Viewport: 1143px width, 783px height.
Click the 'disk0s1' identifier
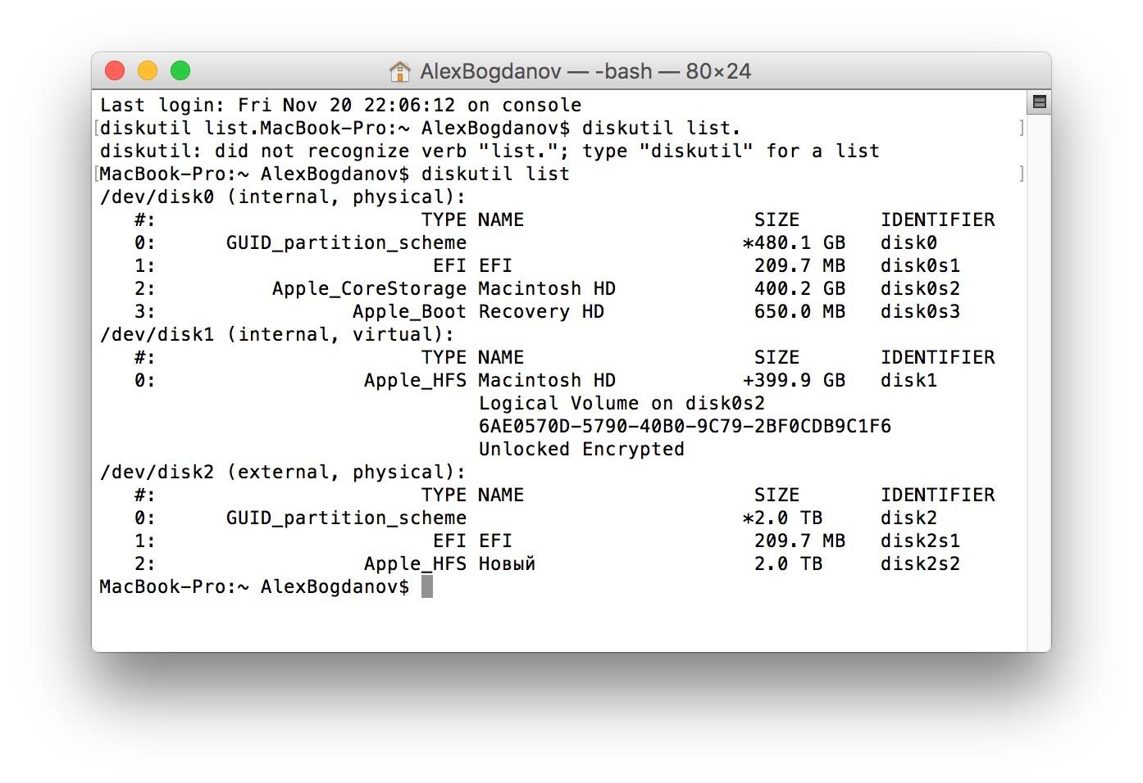[x=920, y=266]
